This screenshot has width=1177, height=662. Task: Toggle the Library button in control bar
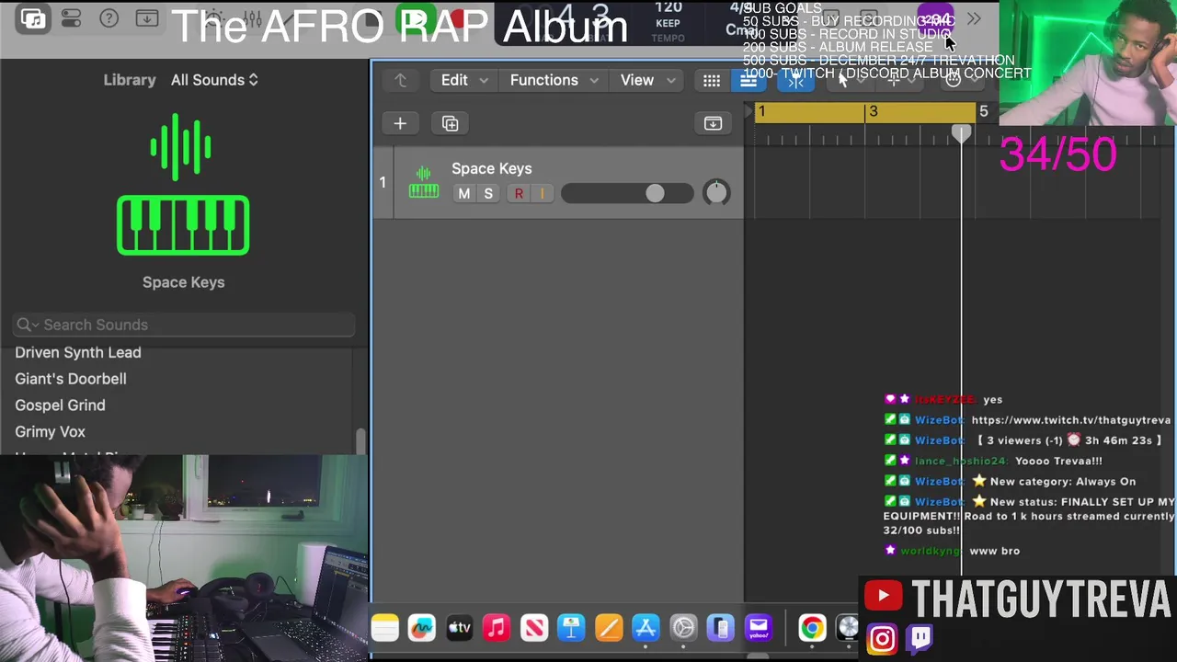[x=33, y=18]
